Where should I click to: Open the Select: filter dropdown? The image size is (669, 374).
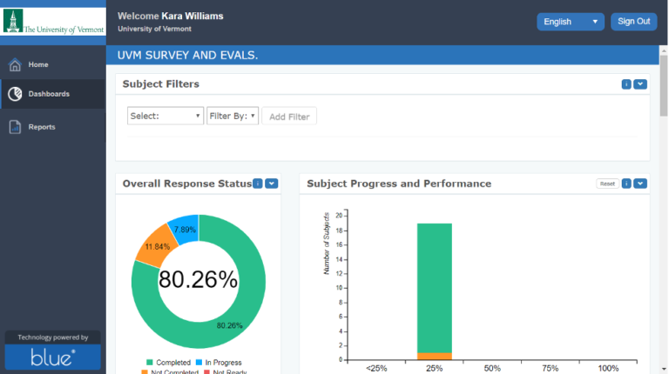click(165, 116)
